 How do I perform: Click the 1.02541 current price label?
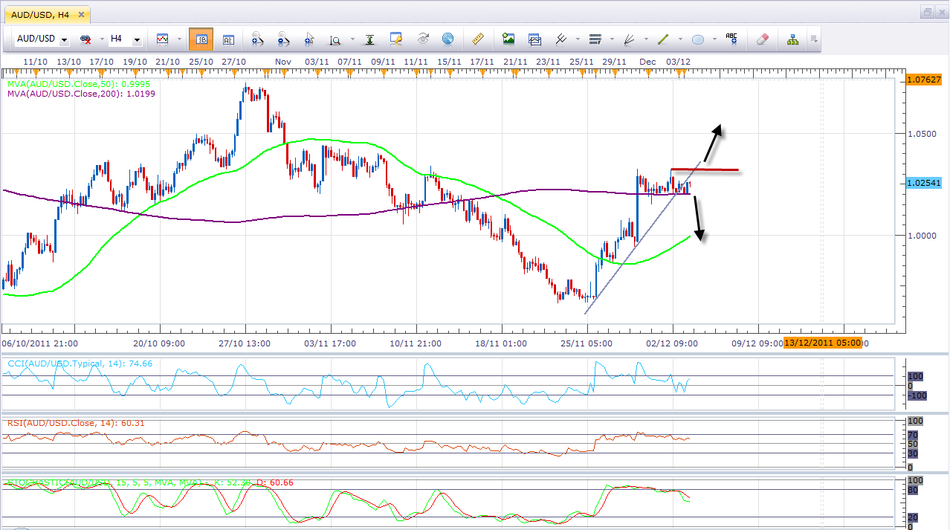924,183
